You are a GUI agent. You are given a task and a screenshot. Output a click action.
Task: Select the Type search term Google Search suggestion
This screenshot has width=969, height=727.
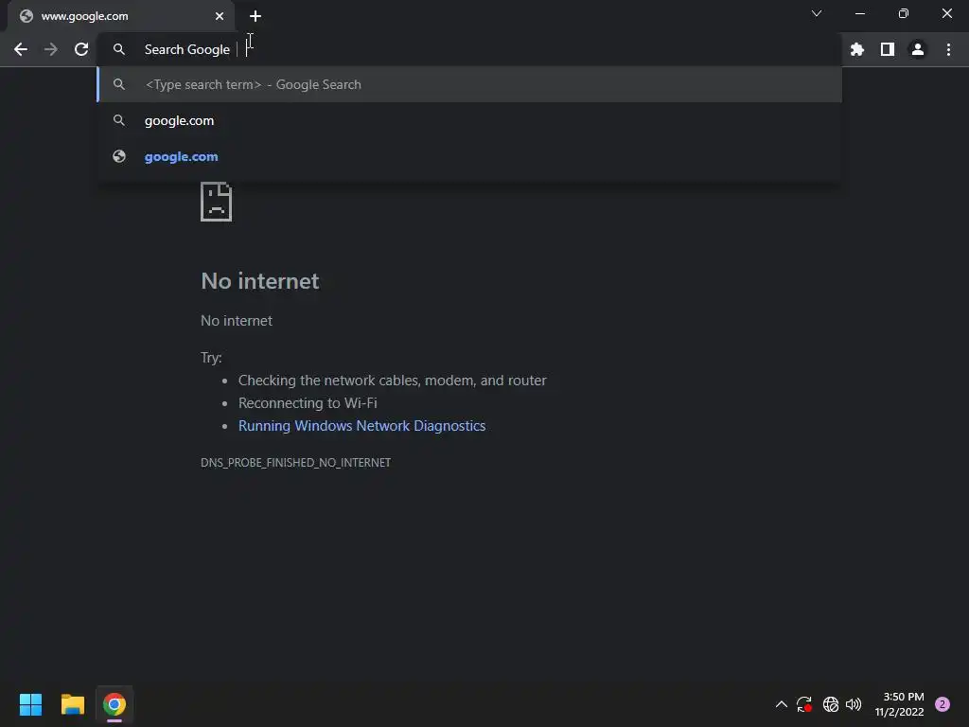(469, 84)
